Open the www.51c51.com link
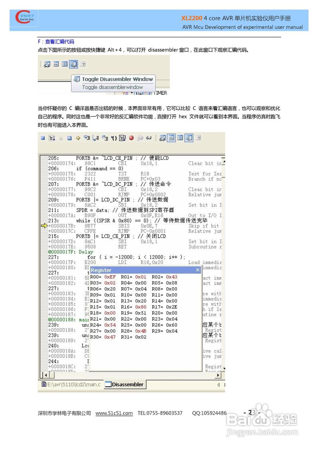 coord(114,413)
